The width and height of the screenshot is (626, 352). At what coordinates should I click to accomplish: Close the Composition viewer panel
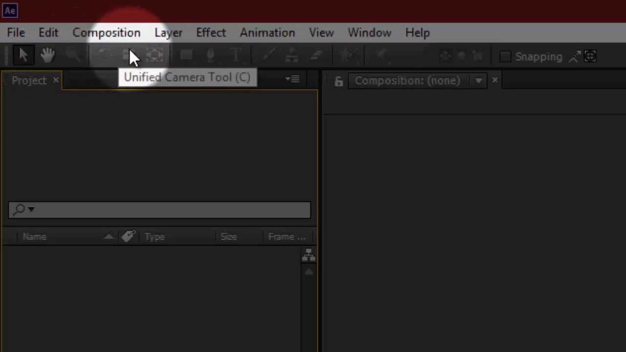(495, 80)
